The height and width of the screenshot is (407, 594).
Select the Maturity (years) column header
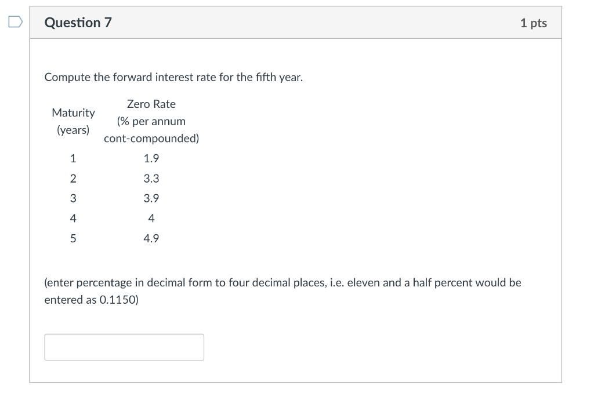pyautogui.click(x=73, y=122)
